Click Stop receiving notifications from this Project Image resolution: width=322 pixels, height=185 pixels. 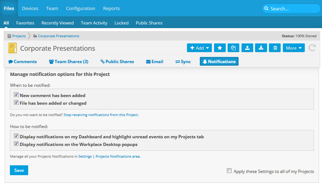pyautogui.click(x=101, y=115)
